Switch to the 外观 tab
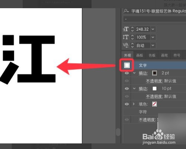Image resolution: width=186 pixels, height=149 pixels. coord(128,55)
